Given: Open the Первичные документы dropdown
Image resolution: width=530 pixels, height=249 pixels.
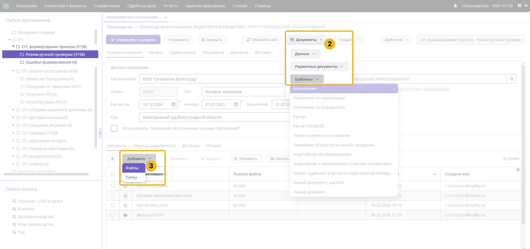Looking at the screenshot, I should point(319,67).
